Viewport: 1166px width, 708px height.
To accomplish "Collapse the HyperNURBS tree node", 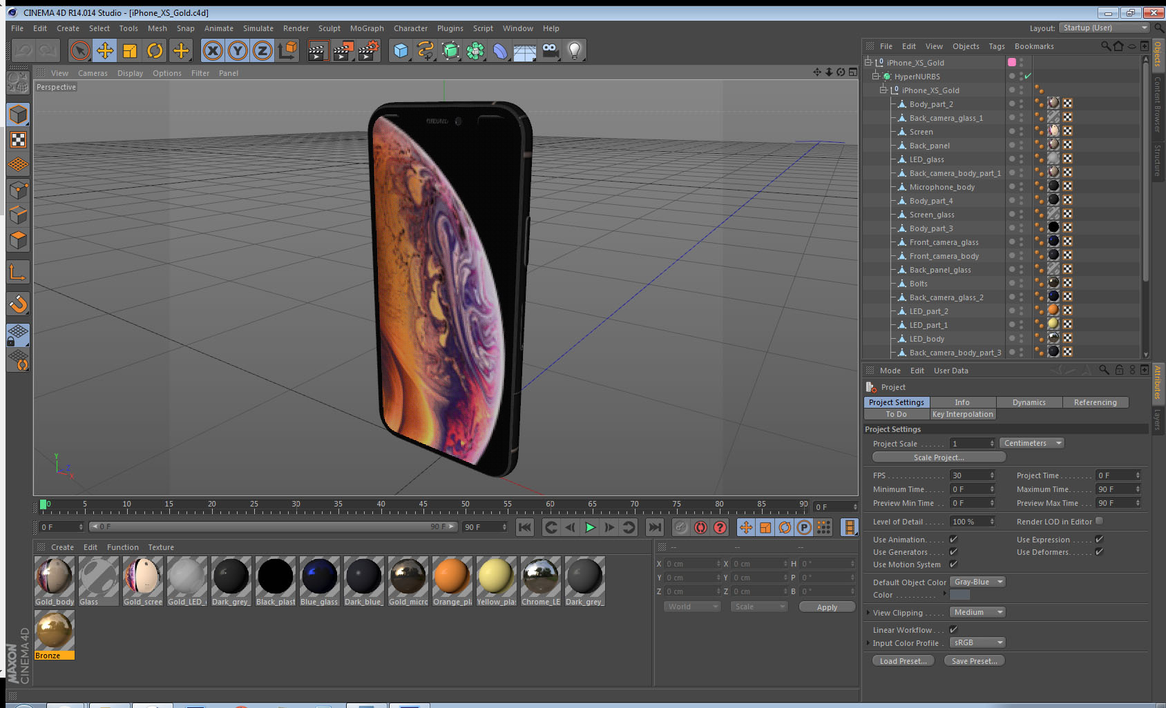I will (x=875, y=76).
